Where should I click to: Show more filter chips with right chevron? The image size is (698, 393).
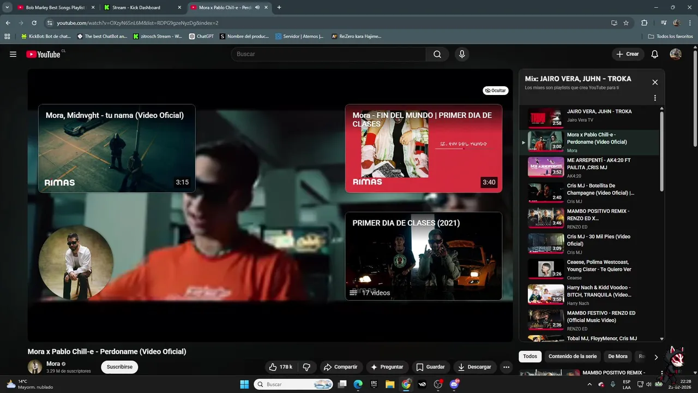pos(656,357)
